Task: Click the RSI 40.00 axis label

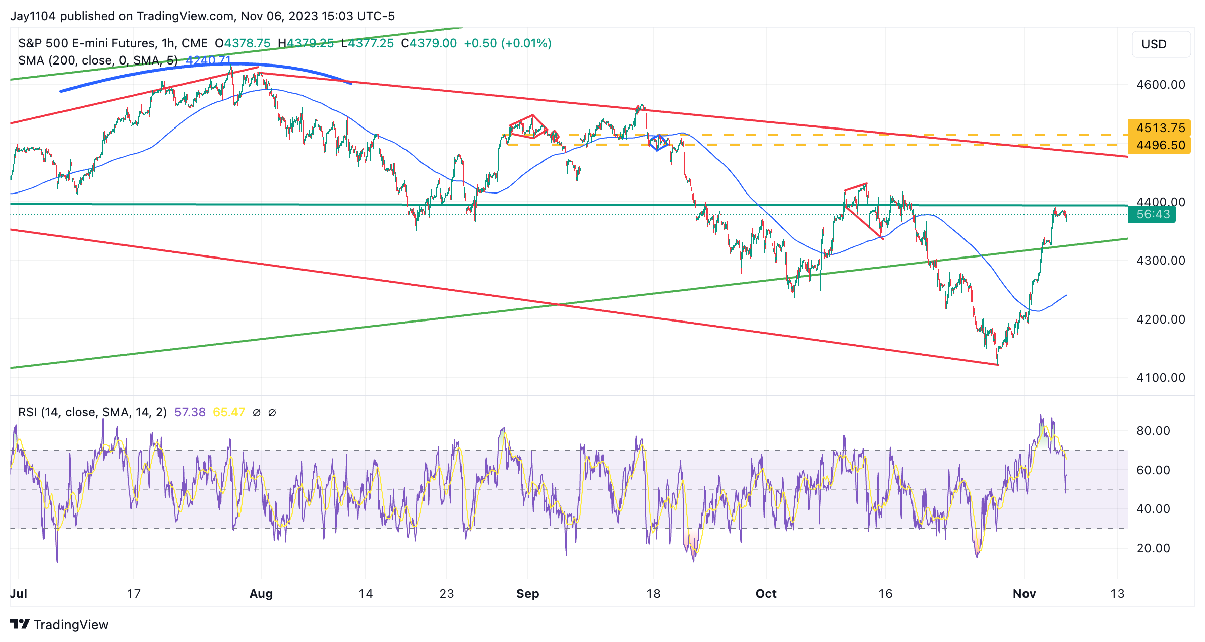Action: coord(1153,509)
